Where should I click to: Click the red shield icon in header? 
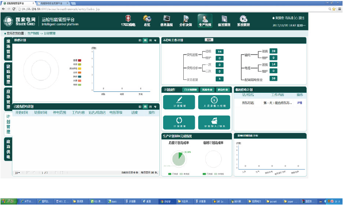pyautogui.click(x=127, y=20)
